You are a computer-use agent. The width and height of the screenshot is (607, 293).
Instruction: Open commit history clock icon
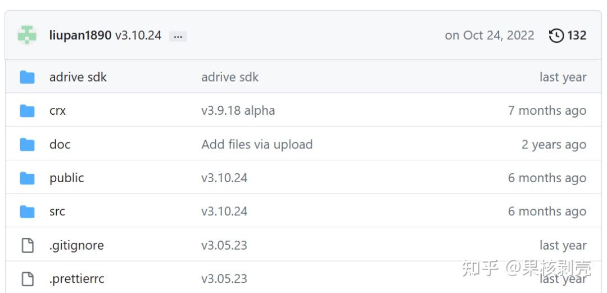coord(556,35)
